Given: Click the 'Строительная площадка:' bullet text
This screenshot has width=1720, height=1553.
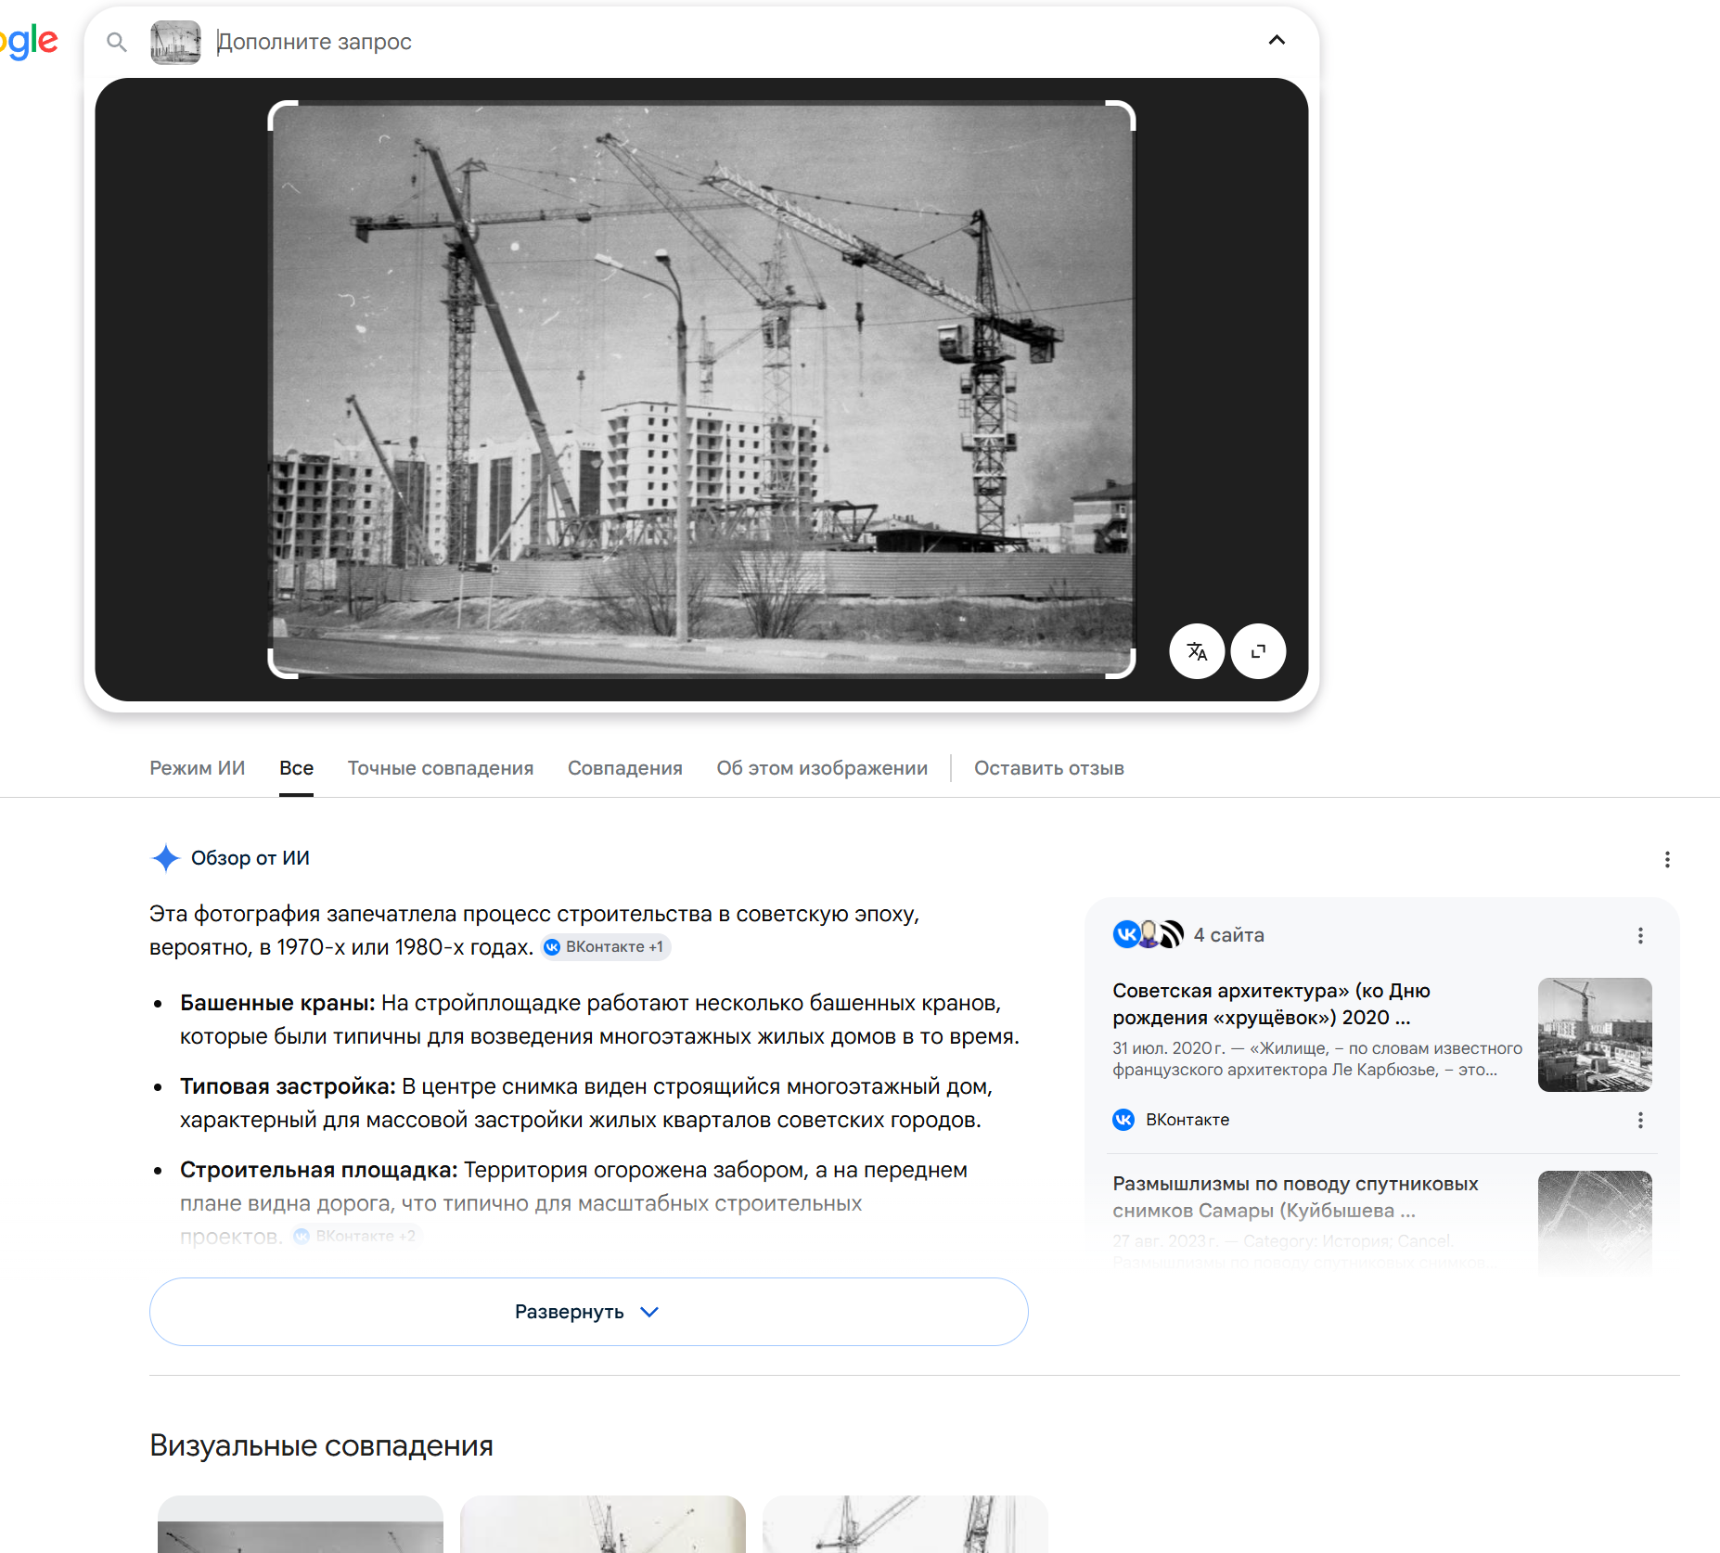Looking at the screenshot, I should click(x=319, y=1170).
